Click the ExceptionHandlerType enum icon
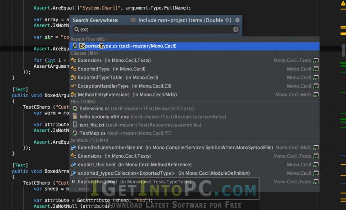Viewport: 346px width, 210px height. (73, 86)
